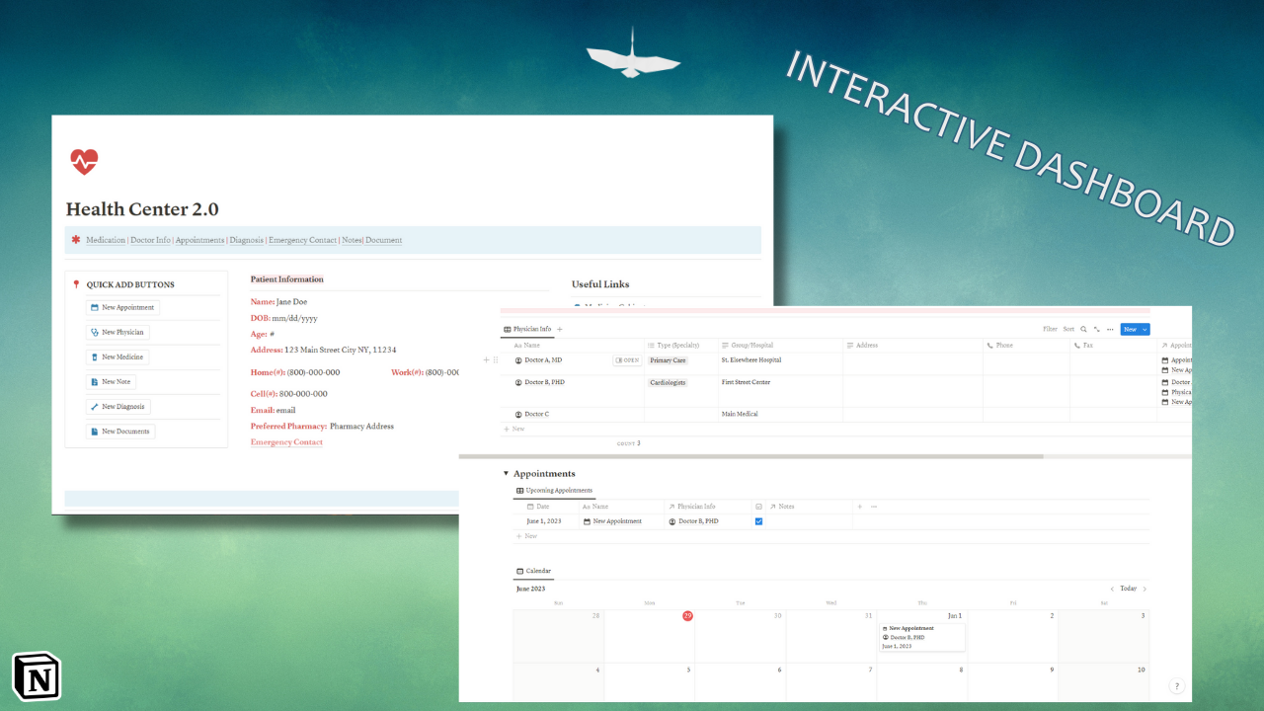
Task: Click the New Physician quick add button
Action: coord(118,333)
